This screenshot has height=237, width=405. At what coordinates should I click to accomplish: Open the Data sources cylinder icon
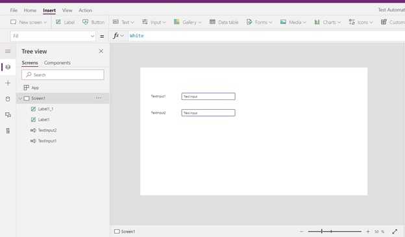pyautogui.click(x=8, y=99)
